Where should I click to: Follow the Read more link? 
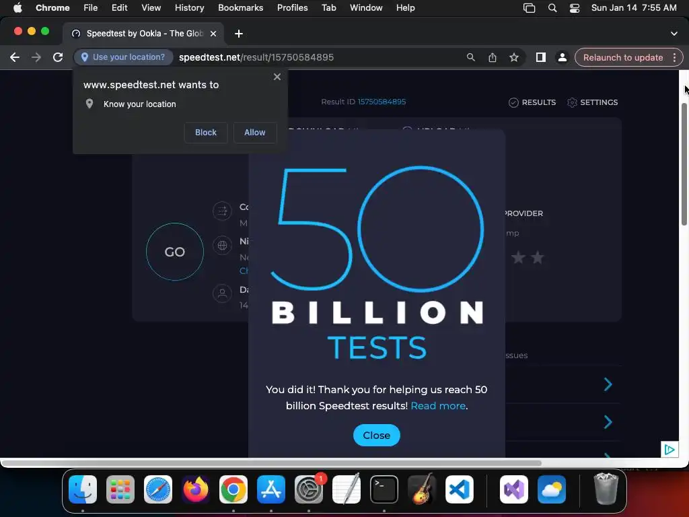click(x=438, y=406)
